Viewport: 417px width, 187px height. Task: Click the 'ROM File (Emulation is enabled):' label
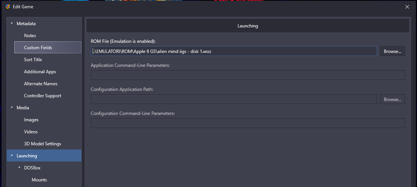(123, 41)
